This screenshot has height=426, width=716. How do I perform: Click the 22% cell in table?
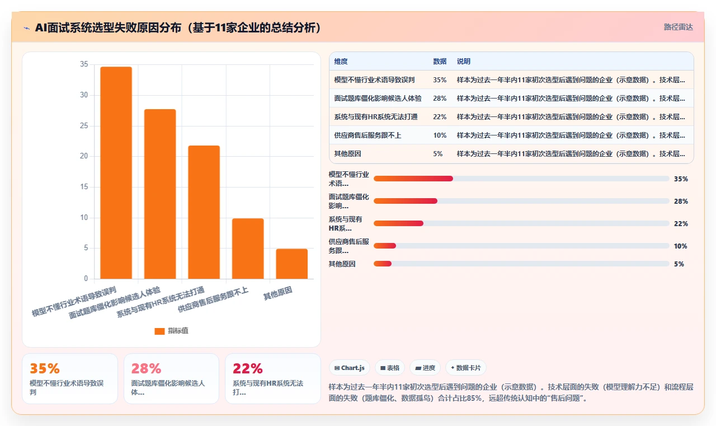440,117
